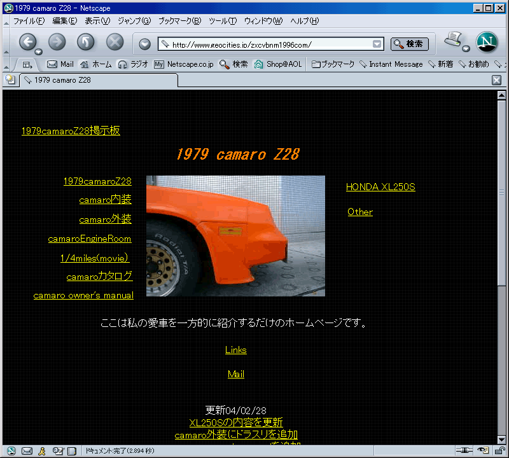Open the camaroカタログ link
Screen dimensions: 509x458
tap(99, 276)
